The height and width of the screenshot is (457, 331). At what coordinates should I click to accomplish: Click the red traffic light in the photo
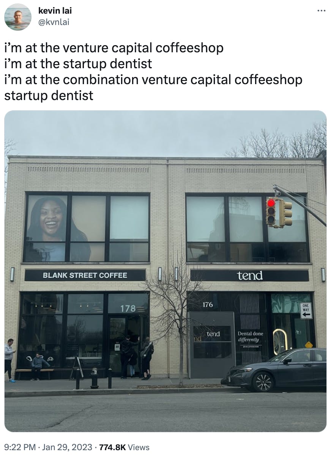[x=271, y=203]
